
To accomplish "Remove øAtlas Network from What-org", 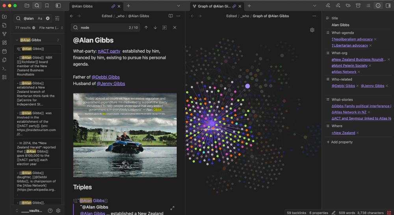I will tap(359, 72).
